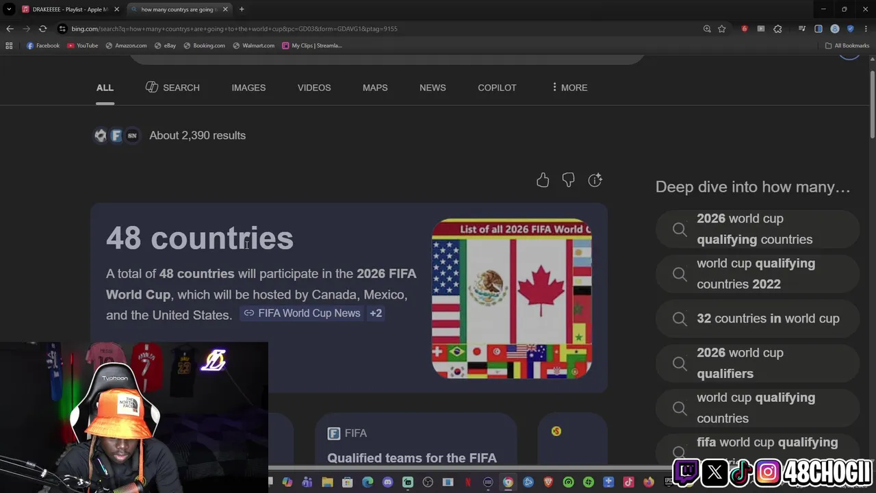
Task: Close the 'how many countrys' search tab
Action: coord(225,10)
